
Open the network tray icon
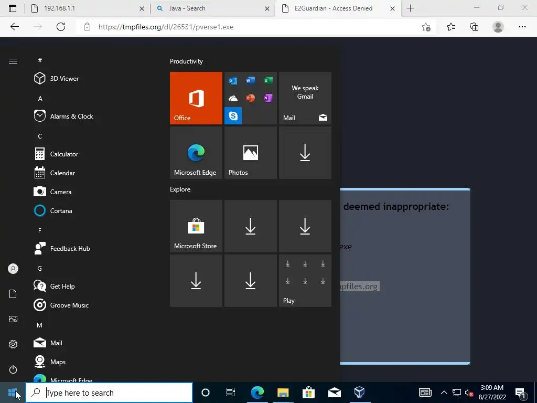pyautogui.click(x=457, y=393)
